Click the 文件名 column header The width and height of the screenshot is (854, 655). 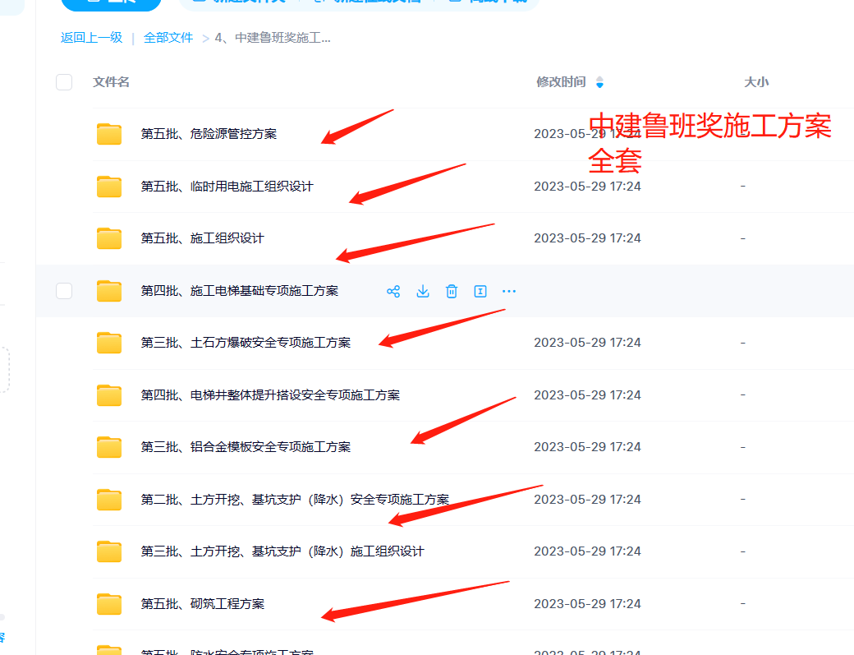[111, 82]
